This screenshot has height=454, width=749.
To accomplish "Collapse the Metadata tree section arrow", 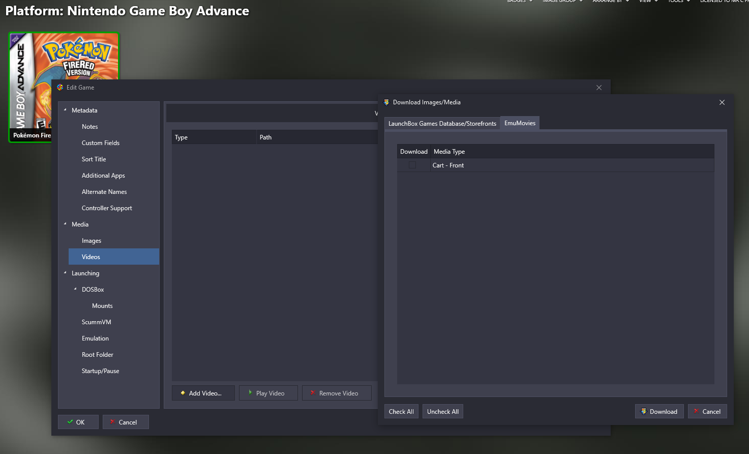I will pos(65,110).
